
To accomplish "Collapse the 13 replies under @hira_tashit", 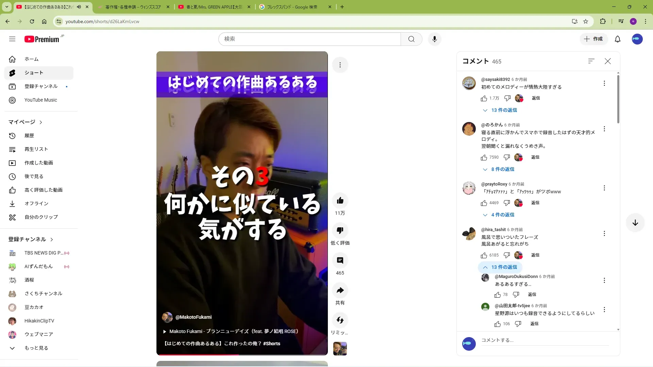I will [x=500, y=267].
